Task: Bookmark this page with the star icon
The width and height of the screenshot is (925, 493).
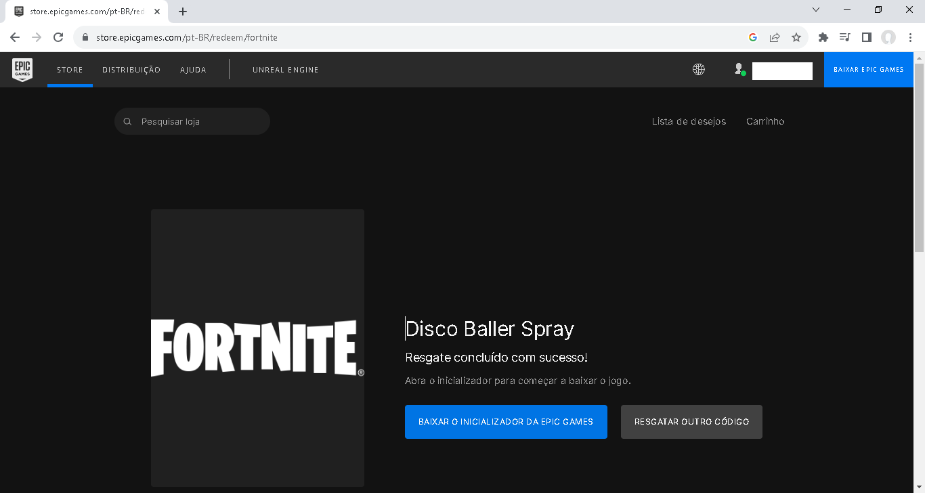Action: point(796,37)
